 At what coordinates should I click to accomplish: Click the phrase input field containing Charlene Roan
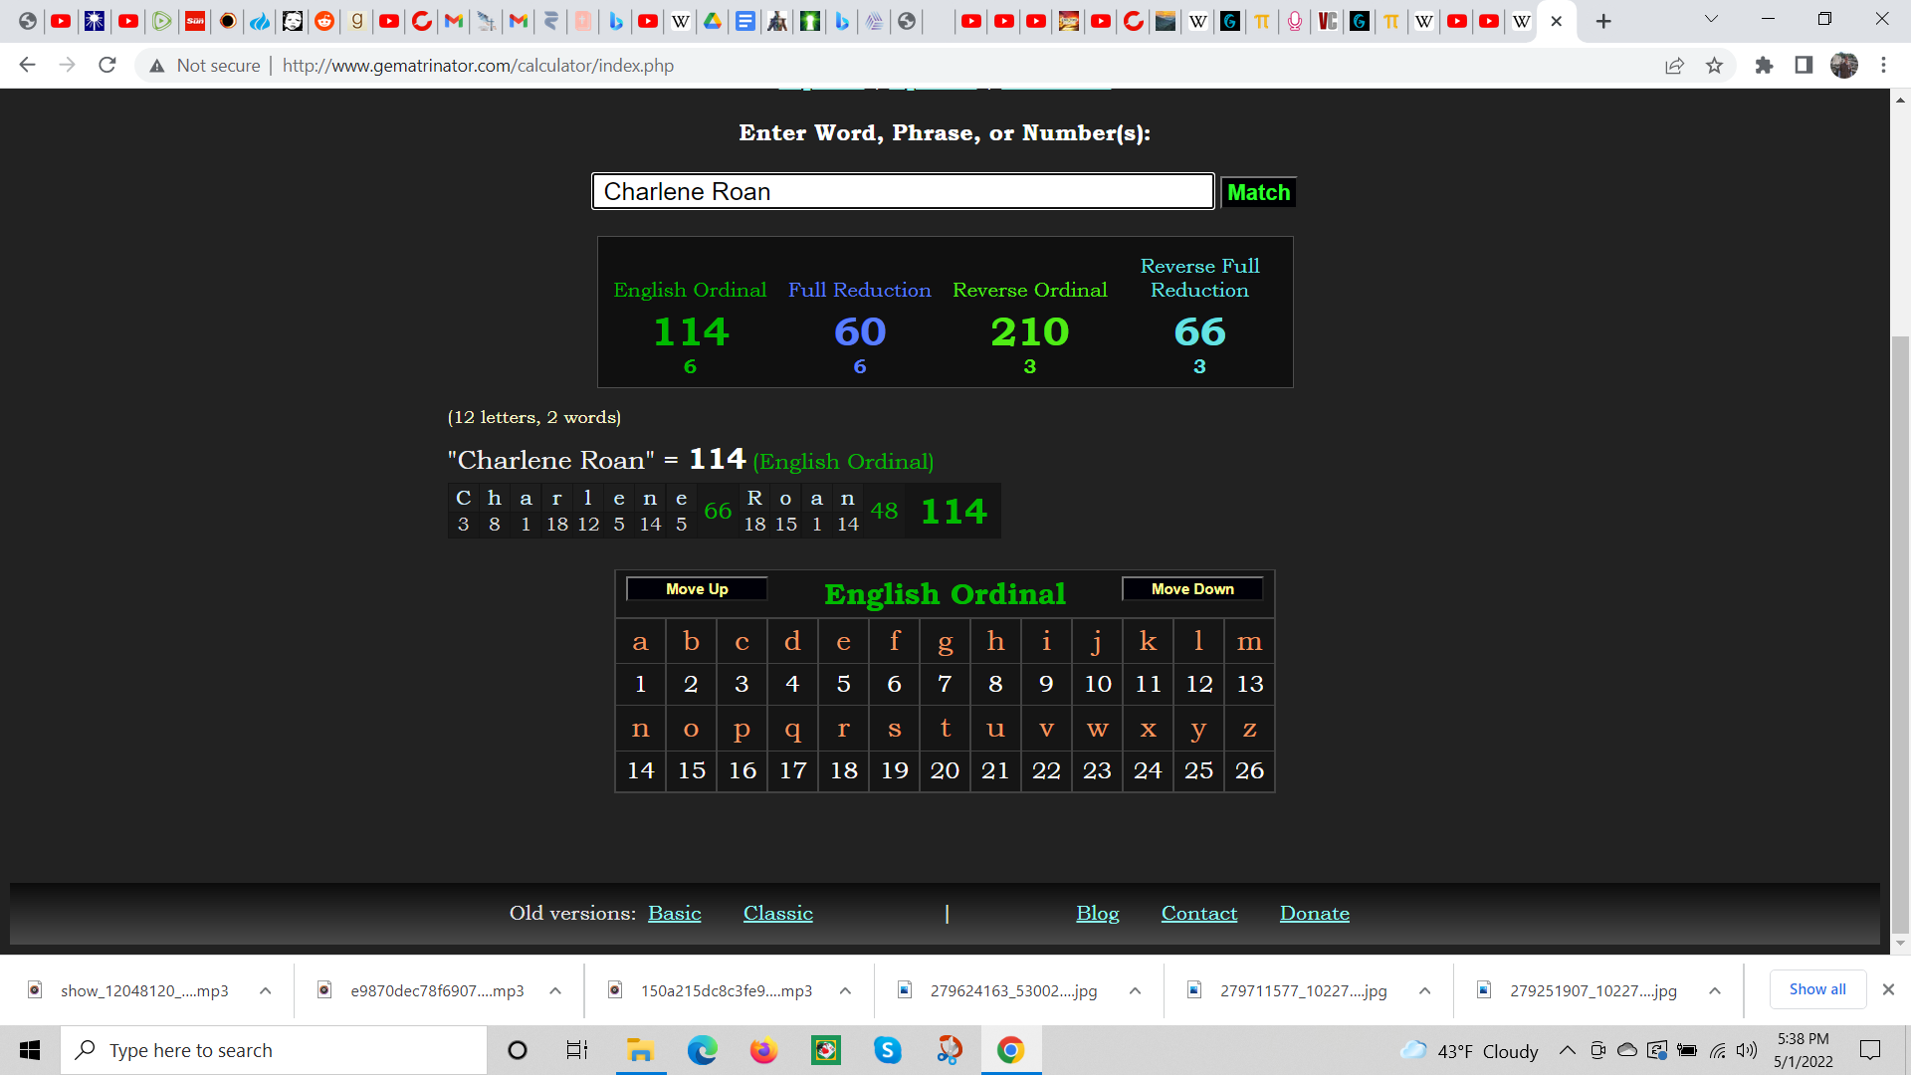pyautogui.click(x=902, y=192)
